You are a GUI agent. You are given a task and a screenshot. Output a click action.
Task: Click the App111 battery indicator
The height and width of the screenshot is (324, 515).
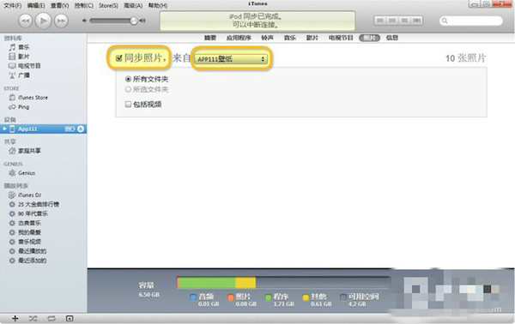(70, 129)
